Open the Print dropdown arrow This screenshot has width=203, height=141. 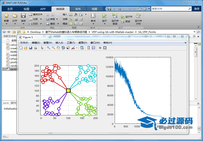pos(41,24)
